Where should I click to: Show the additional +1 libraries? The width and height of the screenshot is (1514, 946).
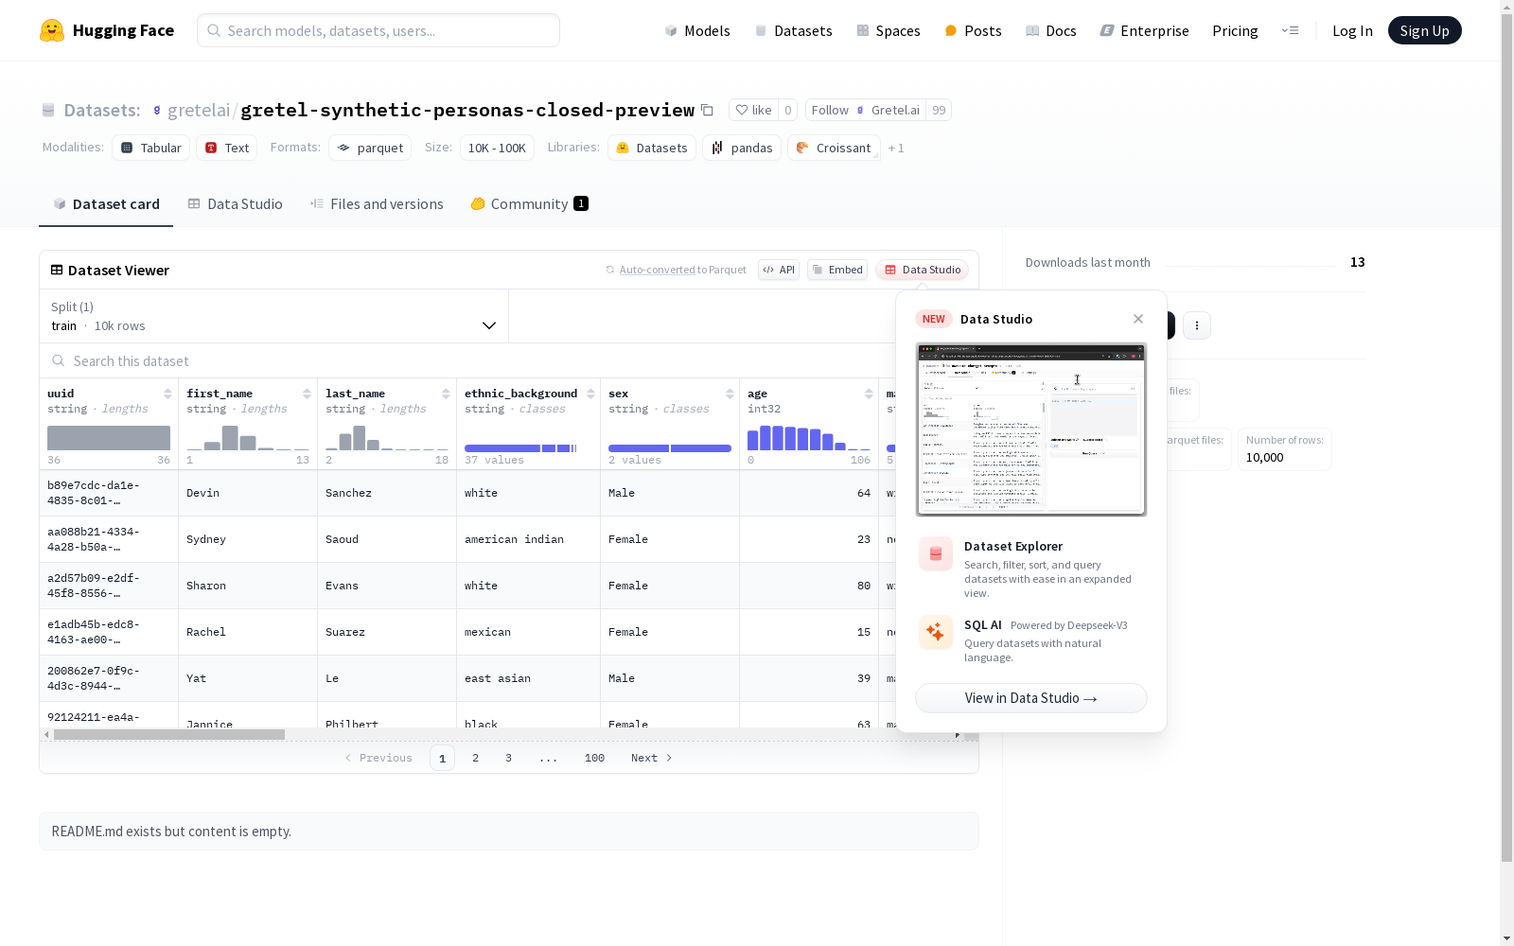(x=896, y=149)
